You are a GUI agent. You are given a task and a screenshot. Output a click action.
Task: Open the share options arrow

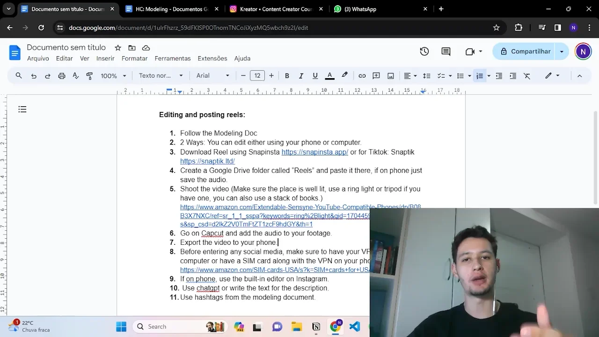[x=562, y=51]
